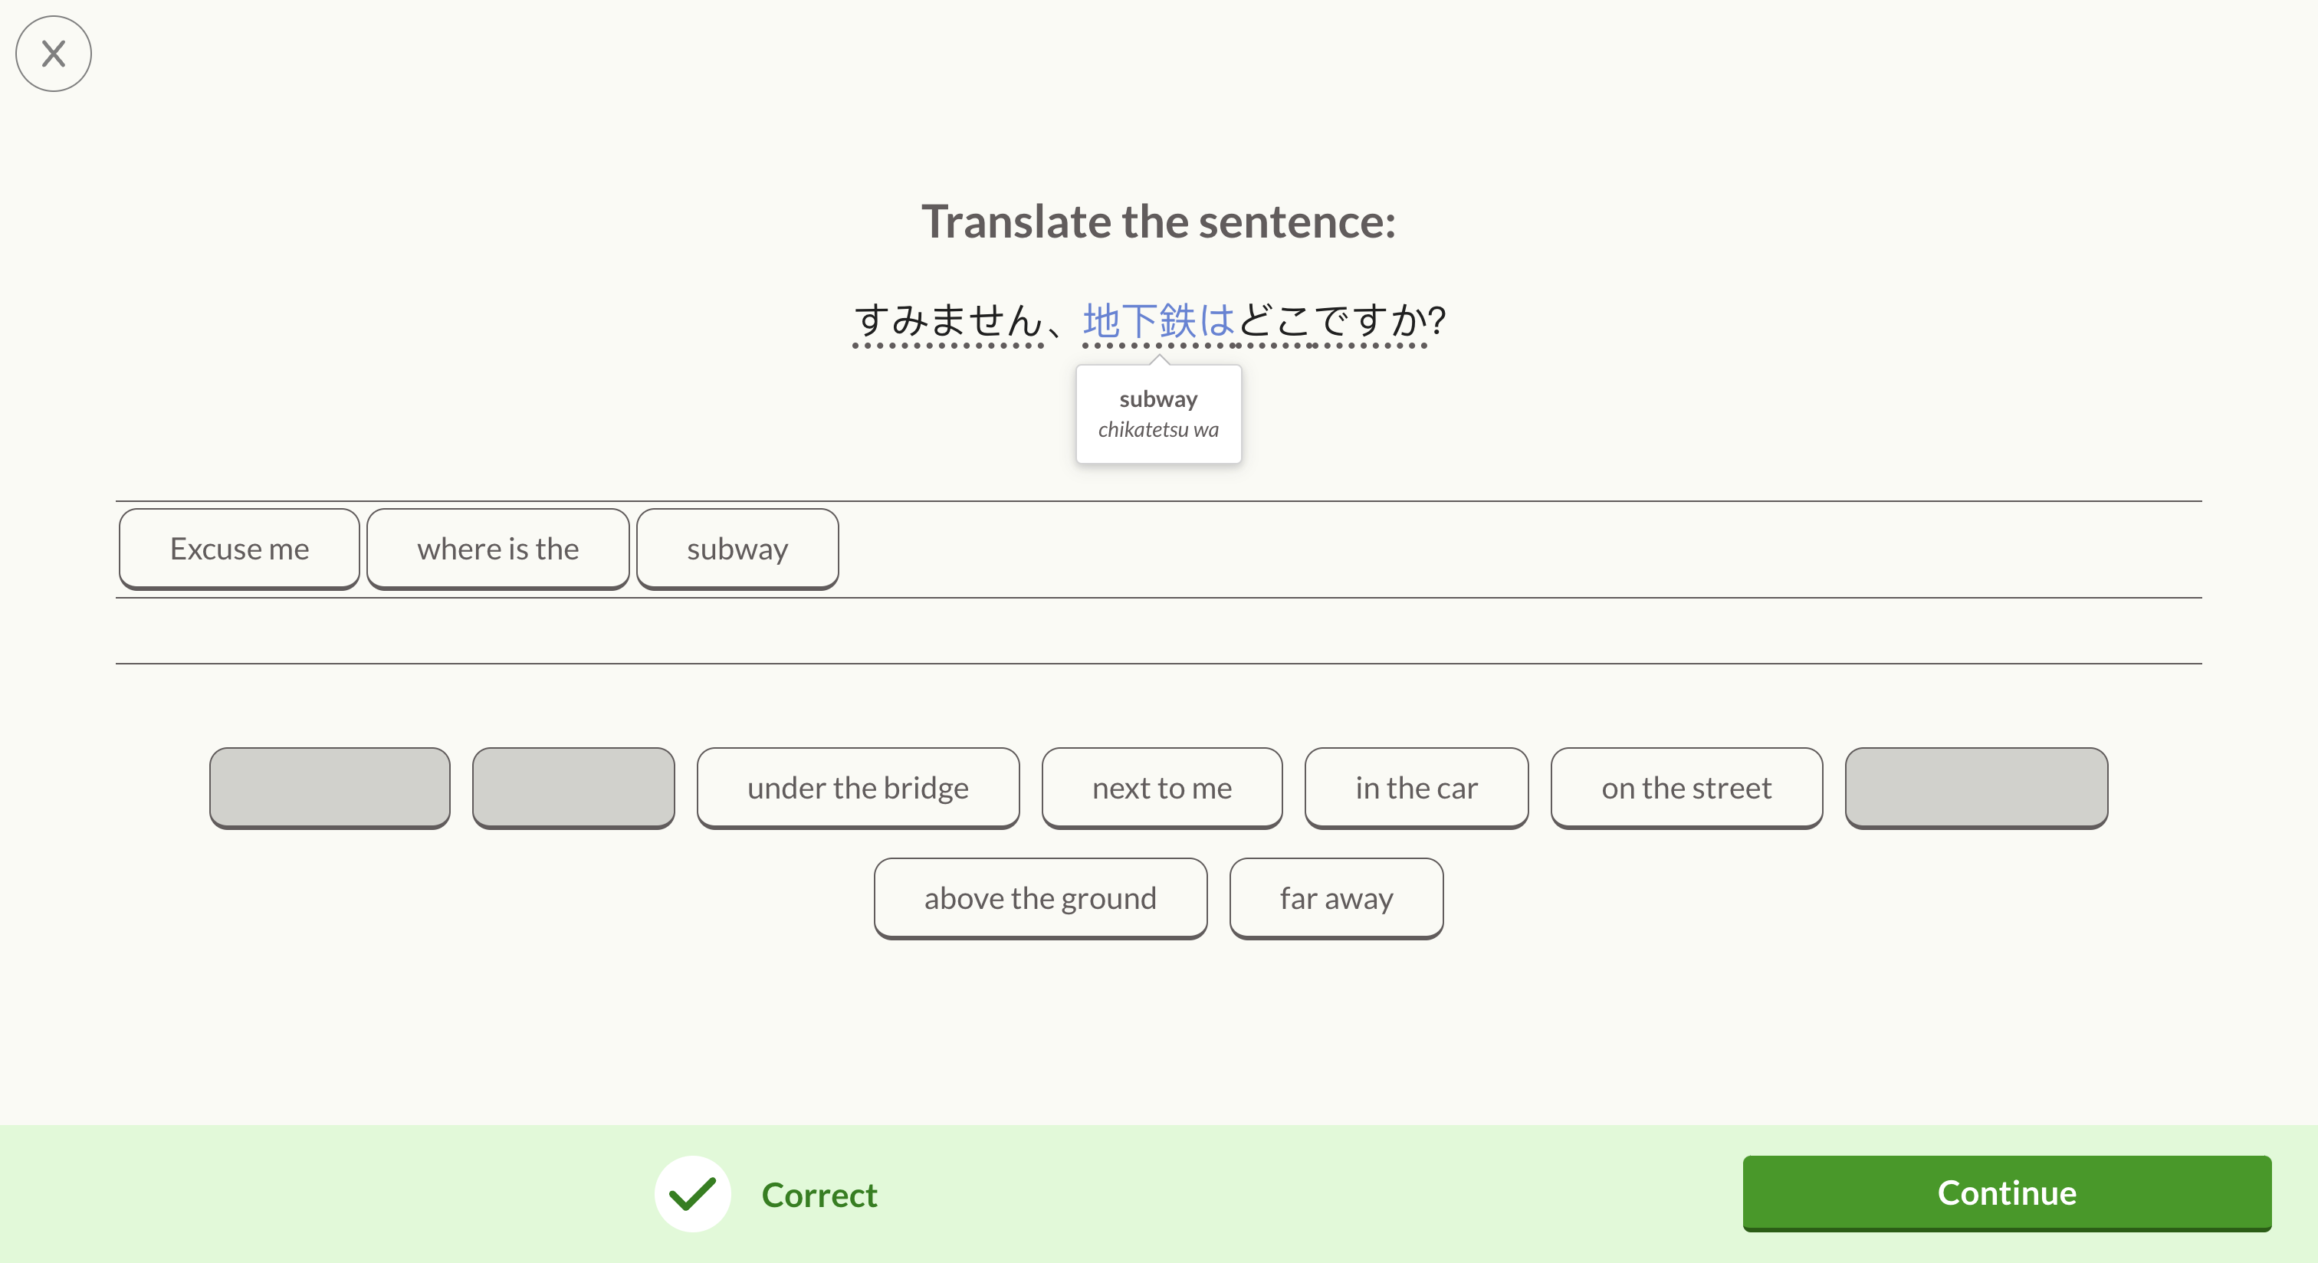The height and width of the screenshot is (1263, 2318).
Task: Click the highlighted word 地下鉄は
Action: tap(1158, 320)
